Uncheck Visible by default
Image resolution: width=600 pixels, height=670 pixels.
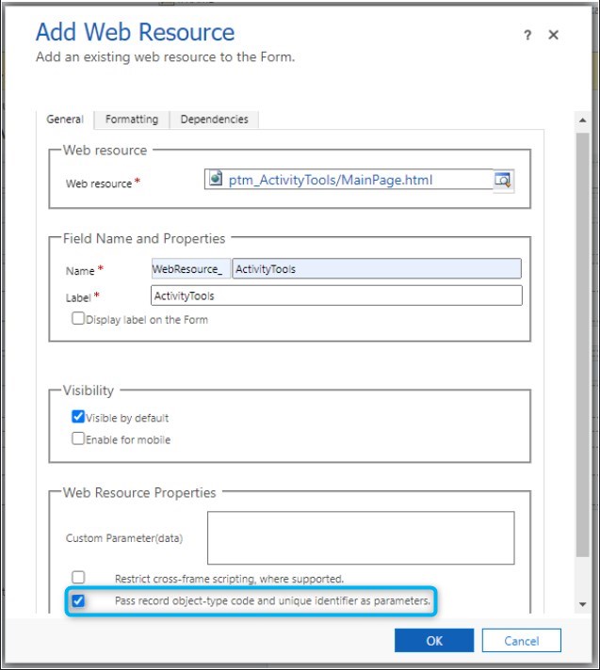pos(78,417)
